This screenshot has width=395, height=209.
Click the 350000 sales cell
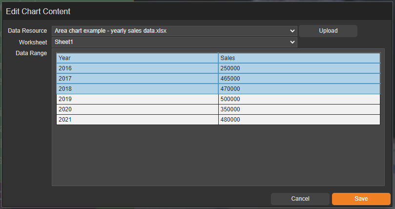pyautogui.click(x=299, y=109)
